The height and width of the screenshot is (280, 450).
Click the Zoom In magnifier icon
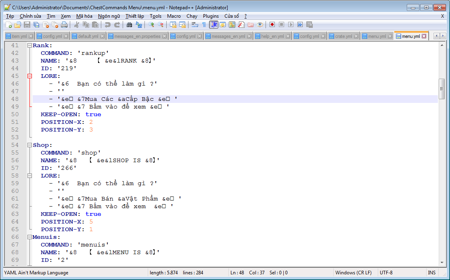(x=151, y=25)
